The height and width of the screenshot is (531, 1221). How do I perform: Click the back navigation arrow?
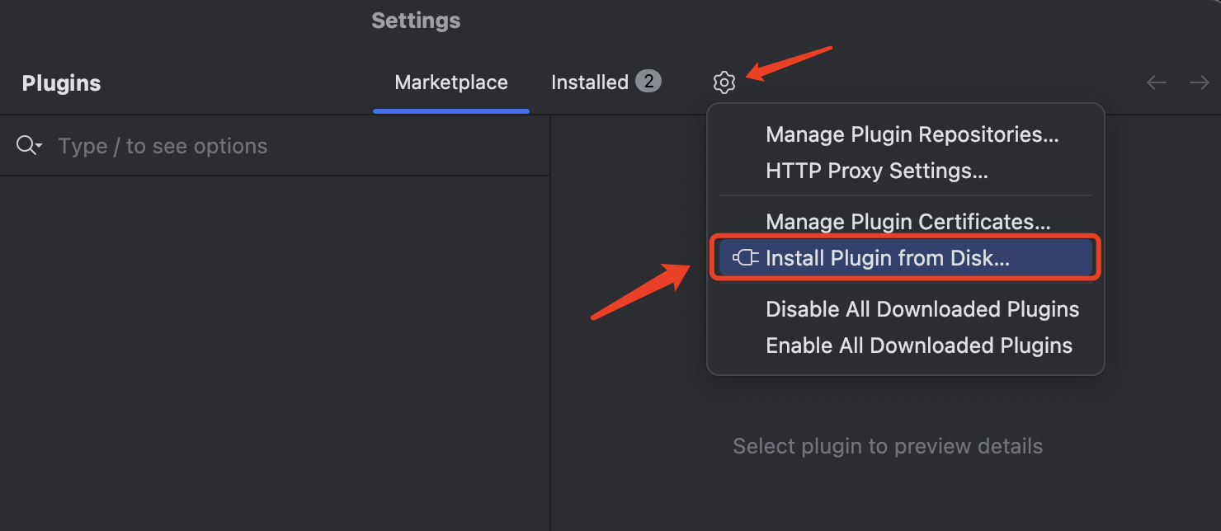[1157, 82]
